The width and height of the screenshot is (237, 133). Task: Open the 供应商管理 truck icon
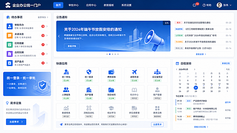134,108
